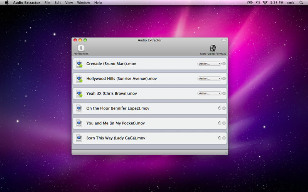Click the Hollywood Hills (Sunrise Avenue).mov file icon
Image resolution: width=308 pixels, height=192 pixels.
[79, 79]
